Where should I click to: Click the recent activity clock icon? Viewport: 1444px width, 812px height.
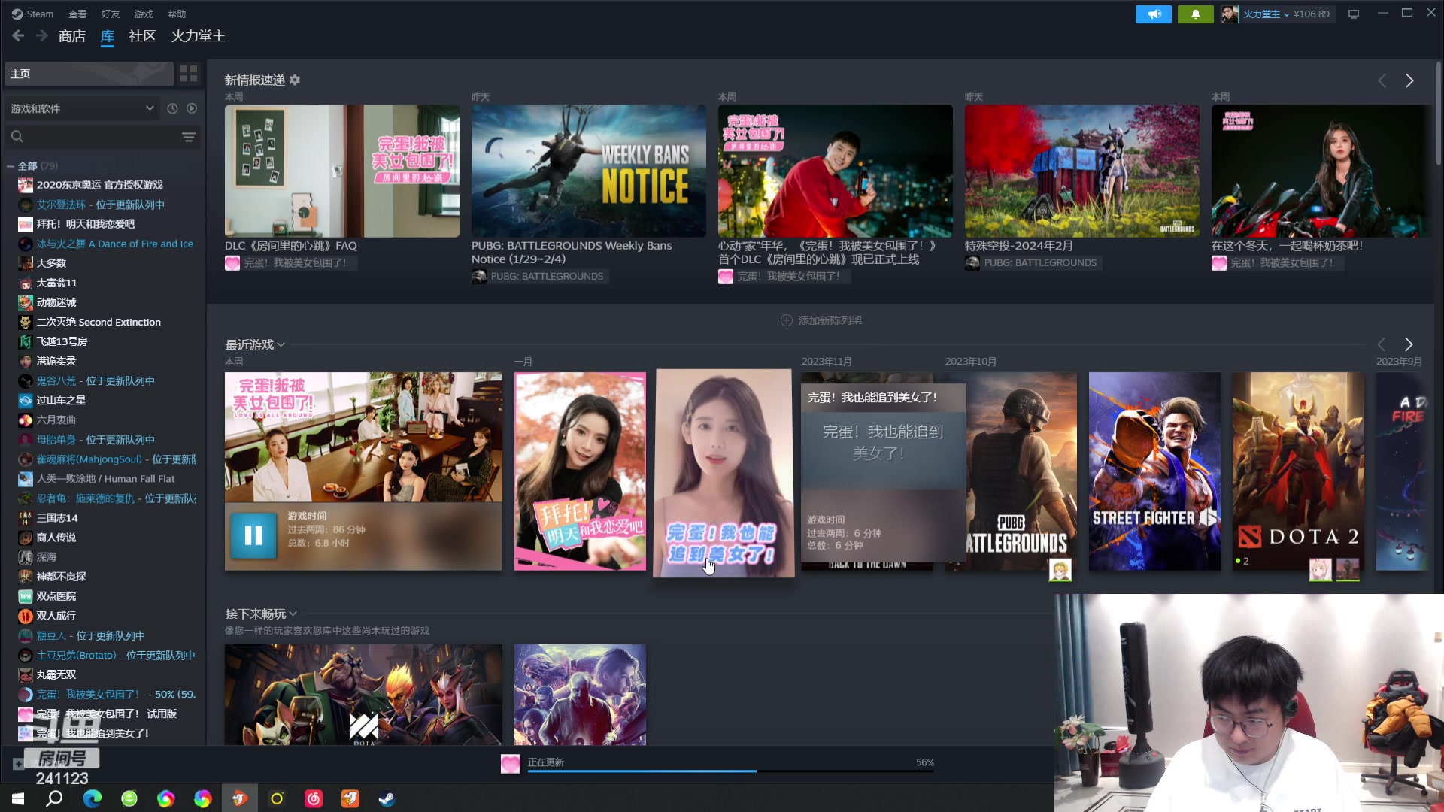tap(172, 108)
